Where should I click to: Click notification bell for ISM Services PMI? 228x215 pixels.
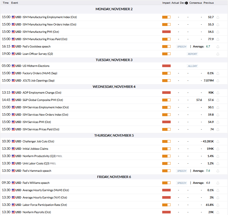[x=218, y=122]
